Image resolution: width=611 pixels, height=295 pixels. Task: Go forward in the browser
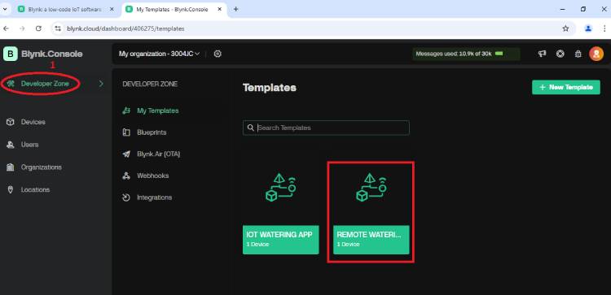22,28
